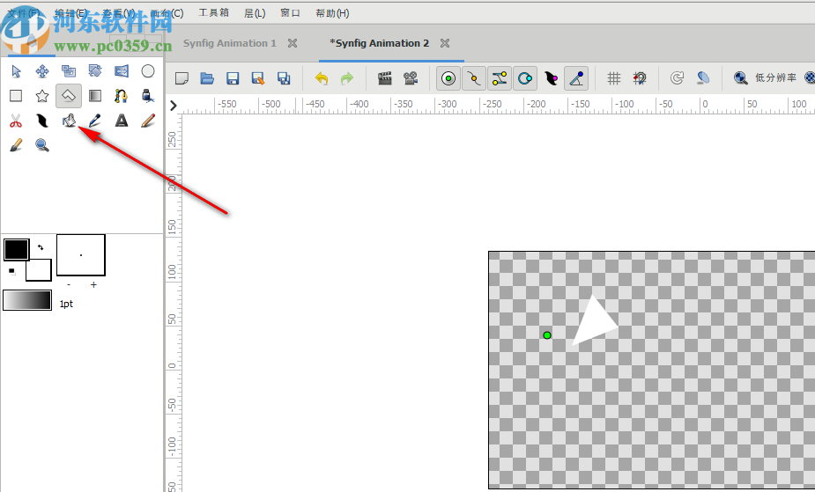815x492 pixels.
Task: Increase brush size with plus button
Action: pos(93,284)
